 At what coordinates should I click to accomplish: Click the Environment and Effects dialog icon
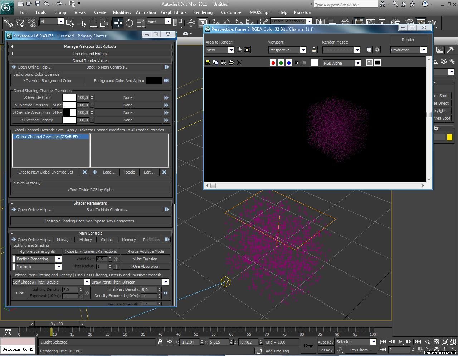377,50
